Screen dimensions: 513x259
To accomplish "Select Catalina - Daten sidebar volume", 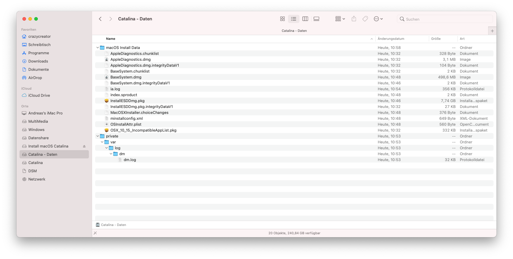I will (54, 155).
